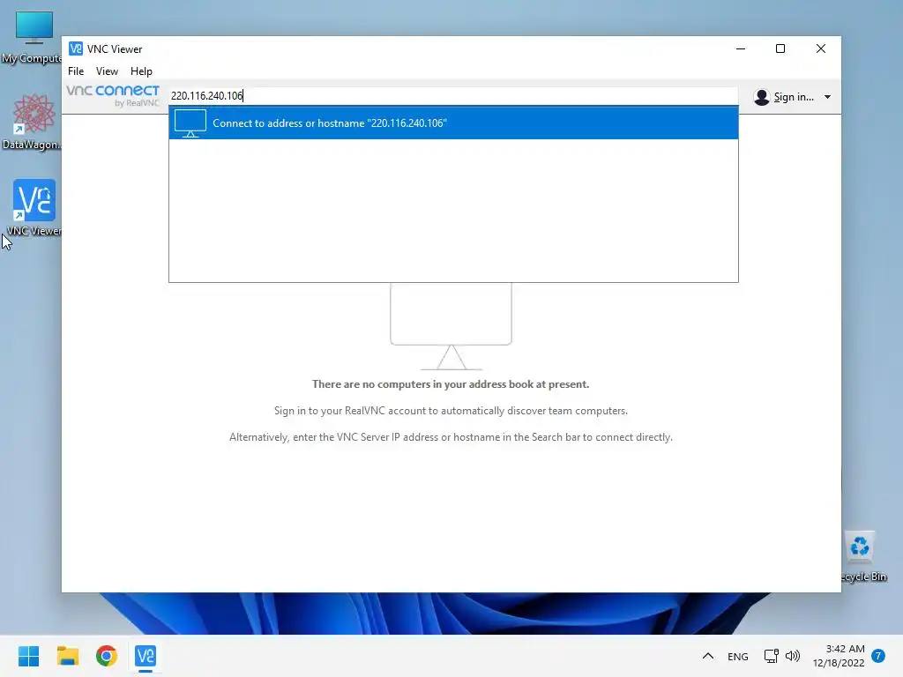Show hidden system tray icons chevron

tap(708, 656)
